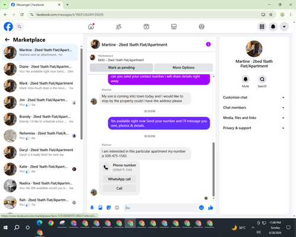Open Nadira 1bed 1bath conversation
This screenshot has width=296, height=237.
point(40,185)
